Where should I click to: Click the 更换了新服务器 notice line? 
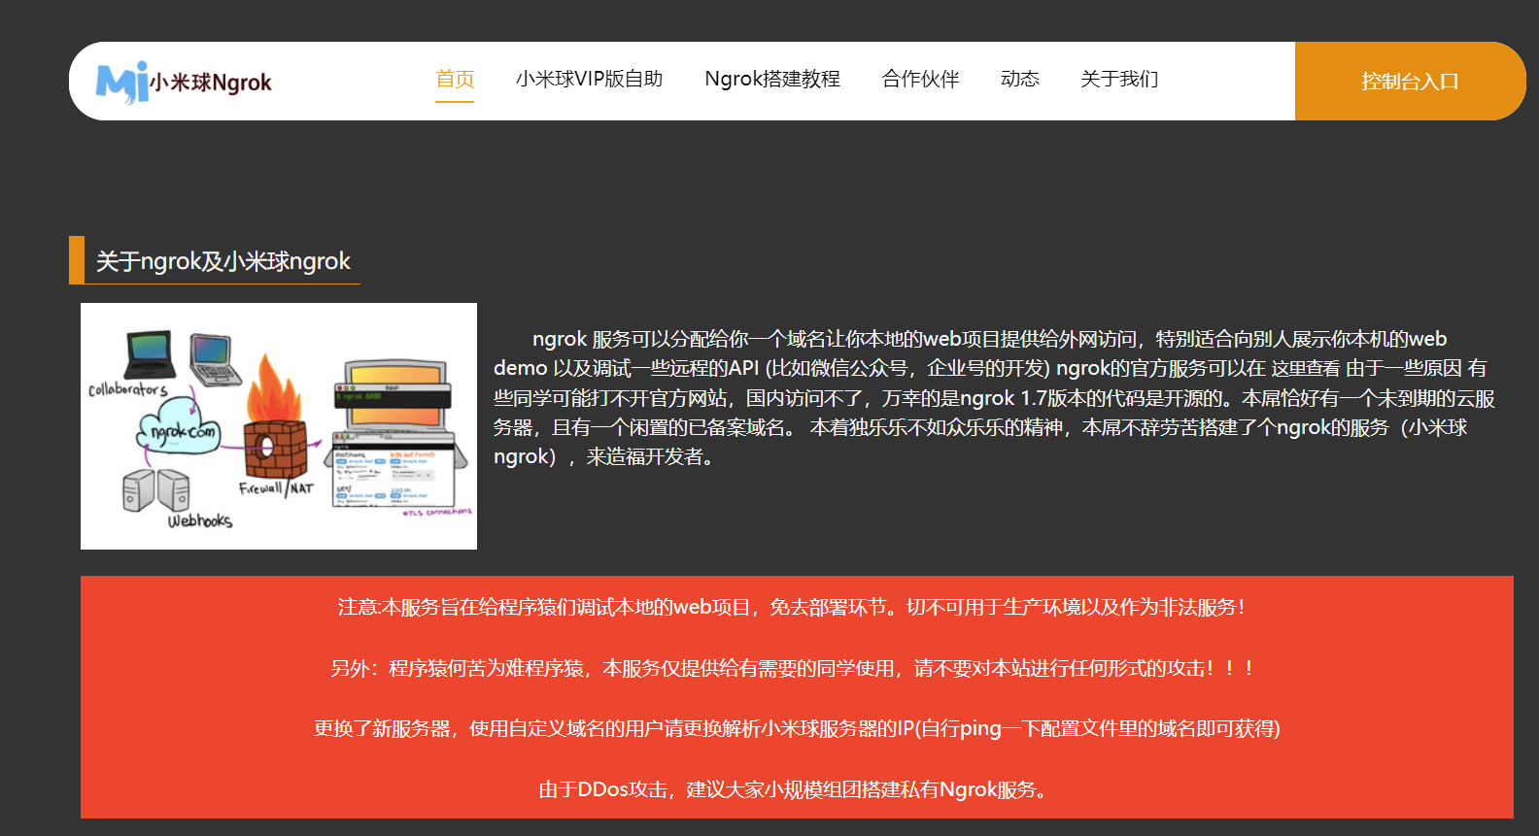click(797, 728)
